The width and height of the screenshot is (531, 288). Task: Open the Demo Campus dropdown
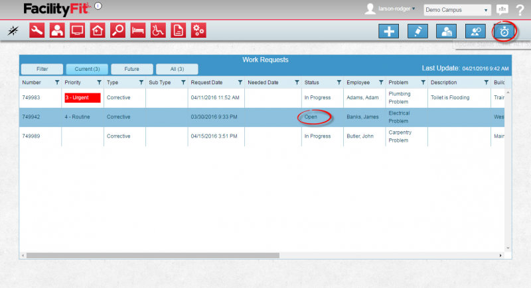coord(457,10)
